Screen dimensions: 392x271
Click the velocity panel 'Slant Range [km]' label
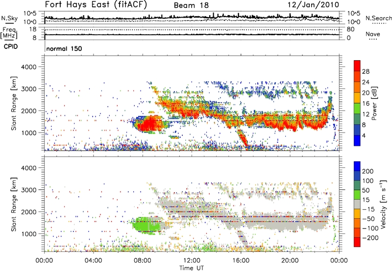14,204
